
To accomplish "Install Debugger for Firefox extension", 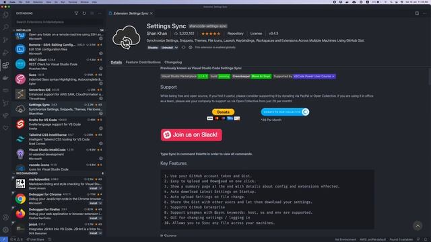I will [x=93, y=218].
